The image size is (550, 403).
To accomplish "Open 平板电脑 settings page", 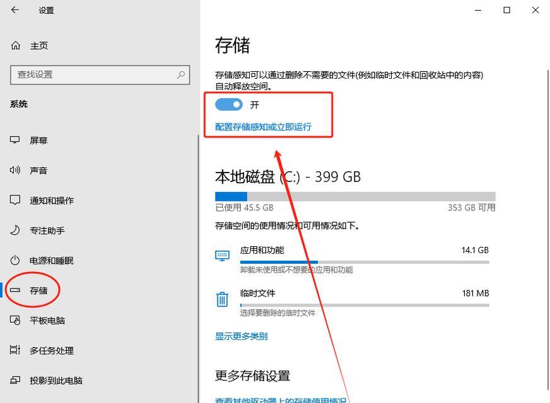I will click(x=100, y=321).
